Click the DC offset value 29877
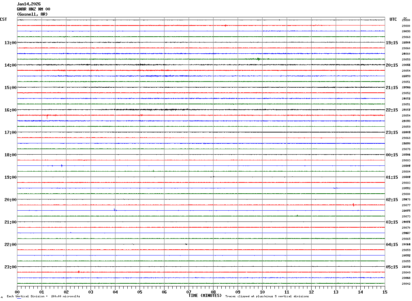The height and width of the screenshot is (301, 412). click(x=406, y=205)
